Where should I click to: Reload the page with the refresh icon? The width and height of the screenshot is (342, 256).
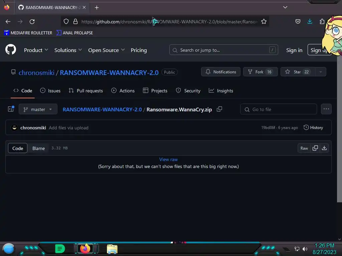32,22
